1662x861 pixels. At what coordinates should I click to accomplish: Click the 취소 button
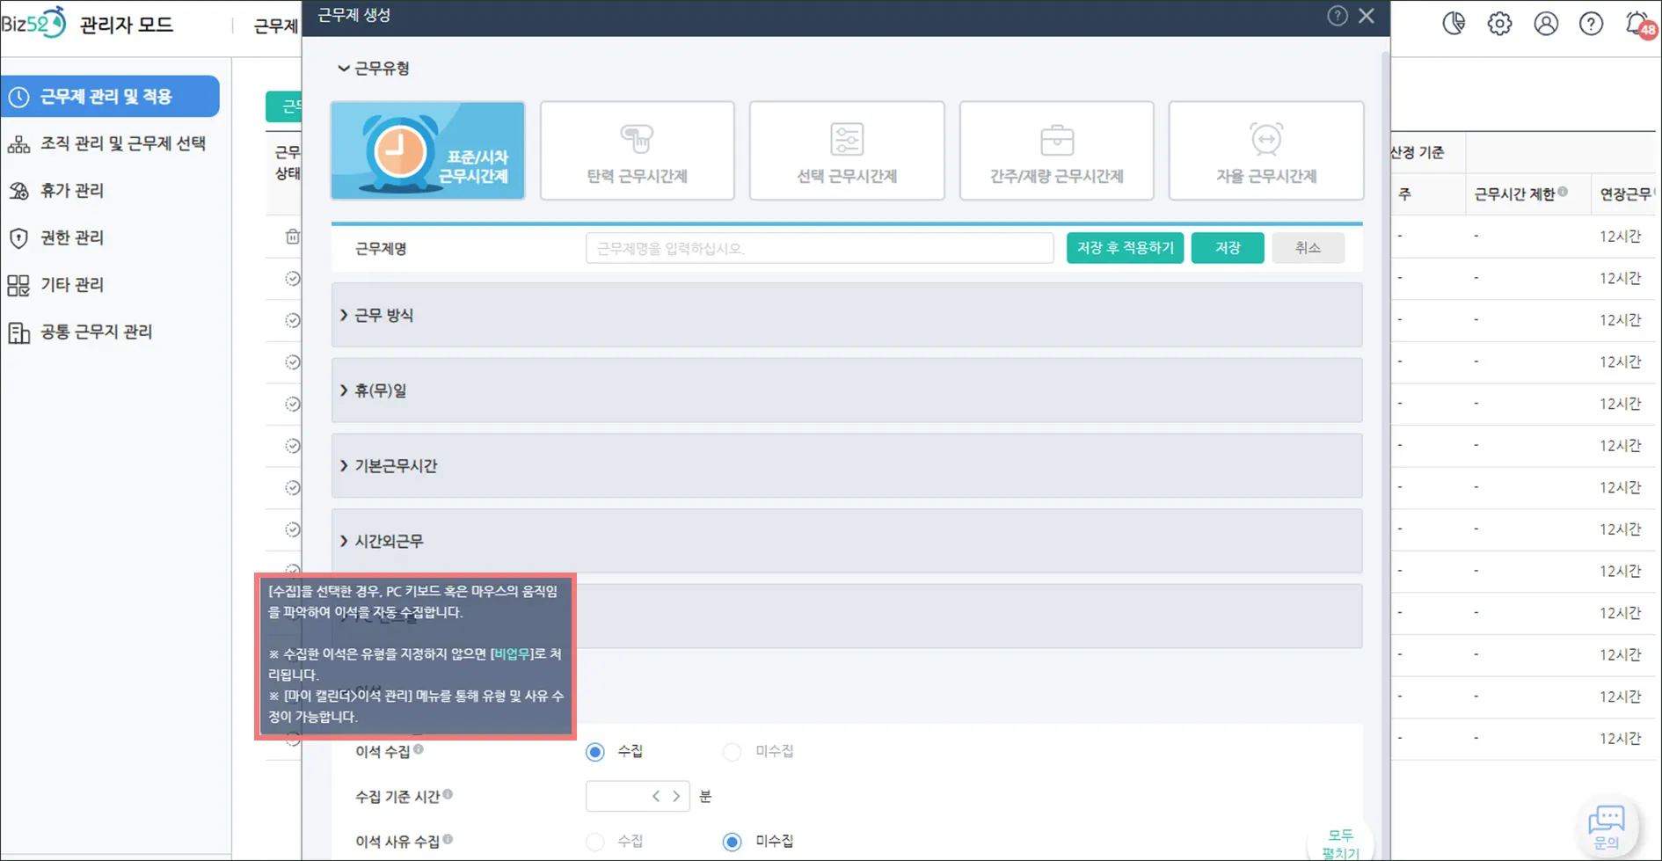coord(1308,248)
